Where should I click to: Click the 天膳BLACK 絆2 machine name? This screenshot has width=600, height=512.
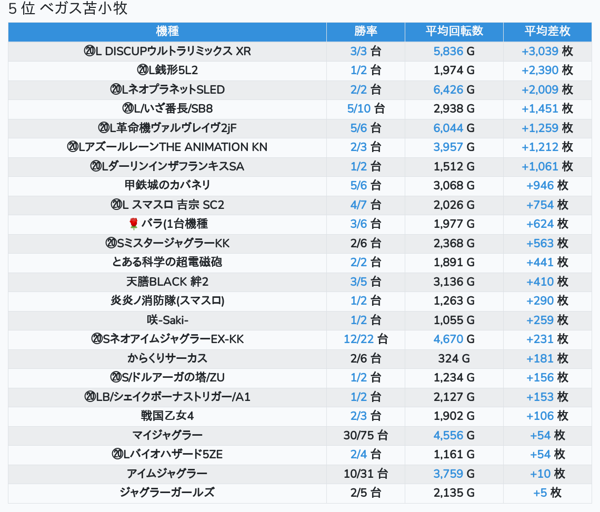167,282
